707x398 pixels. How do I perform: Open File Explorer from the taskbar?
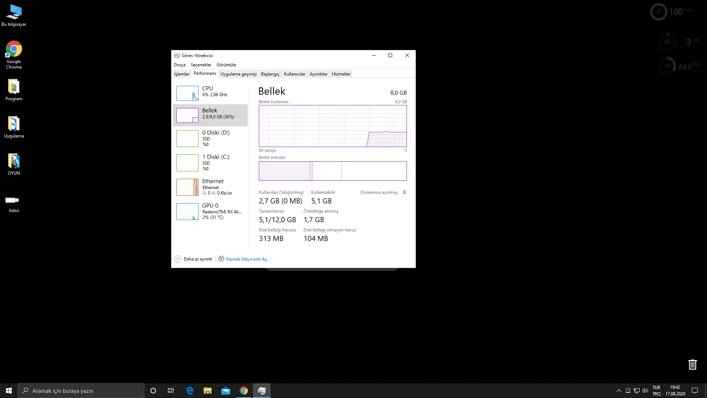coord(208,391)
